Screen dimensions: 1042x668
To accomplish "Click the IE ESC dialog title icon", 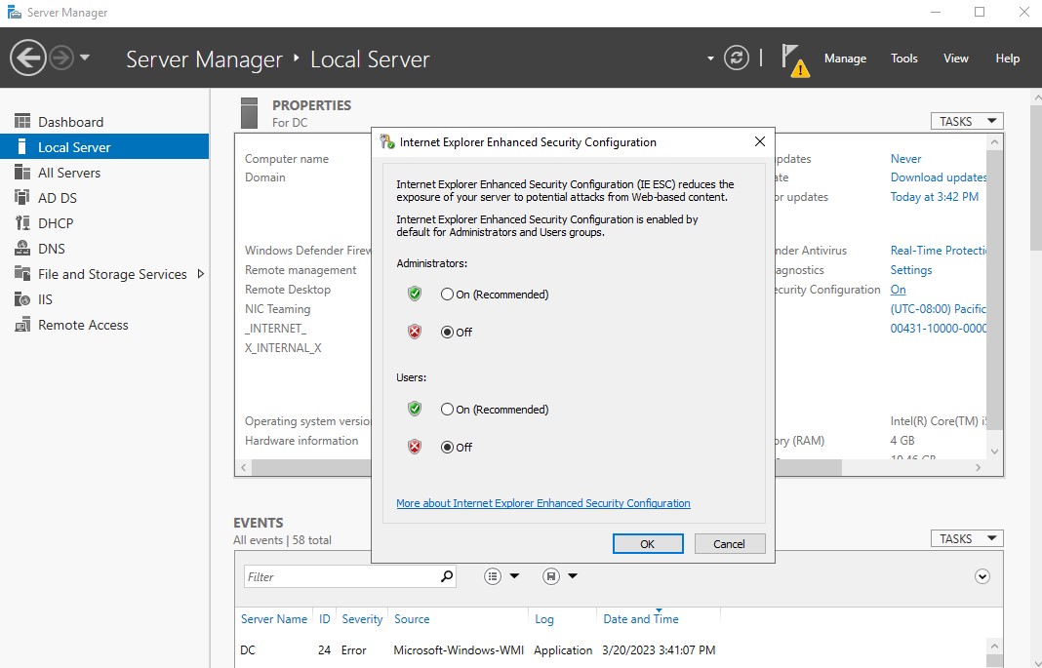I will (386, 141).
